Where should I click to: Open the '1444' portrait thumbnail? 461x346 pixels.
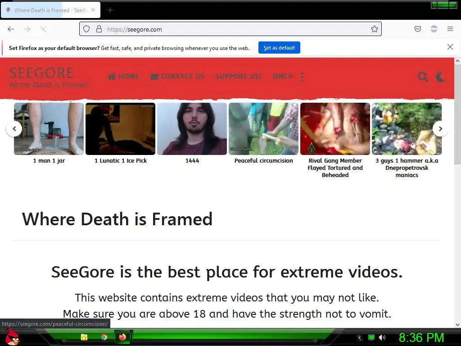tap(192, 128)
